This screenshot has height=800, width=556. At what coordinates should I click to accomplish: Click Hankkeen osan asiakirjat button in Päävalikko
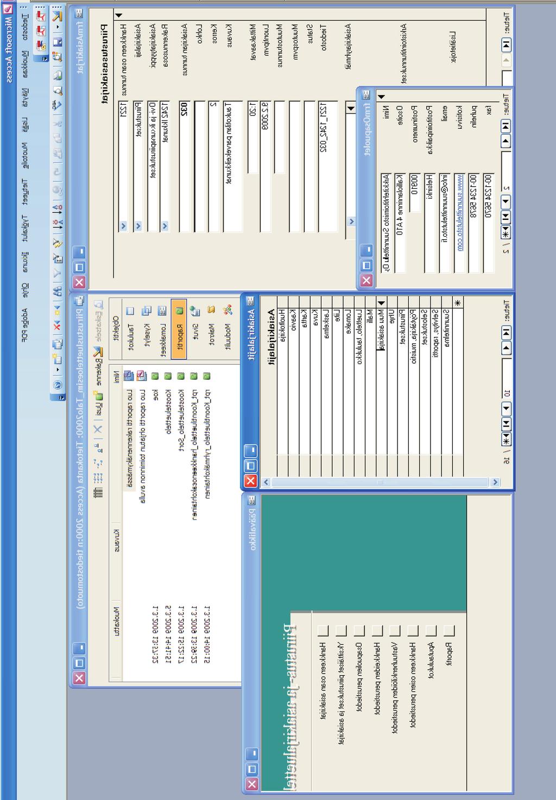(323, 630)
